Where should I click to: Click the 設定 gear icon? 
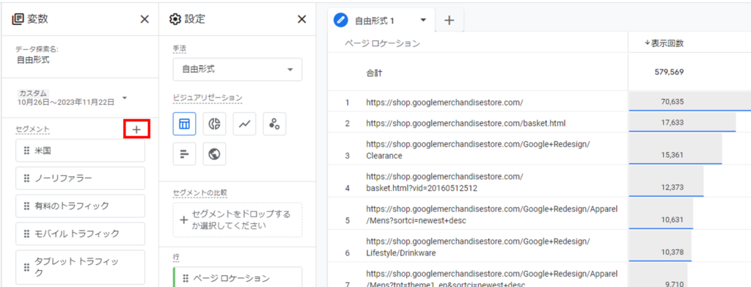175,19
